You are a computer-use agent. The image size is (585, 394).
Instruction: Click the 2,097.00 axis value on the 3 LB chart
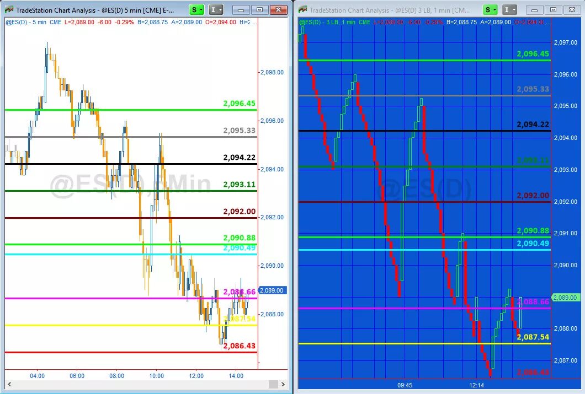coord(565,42)
